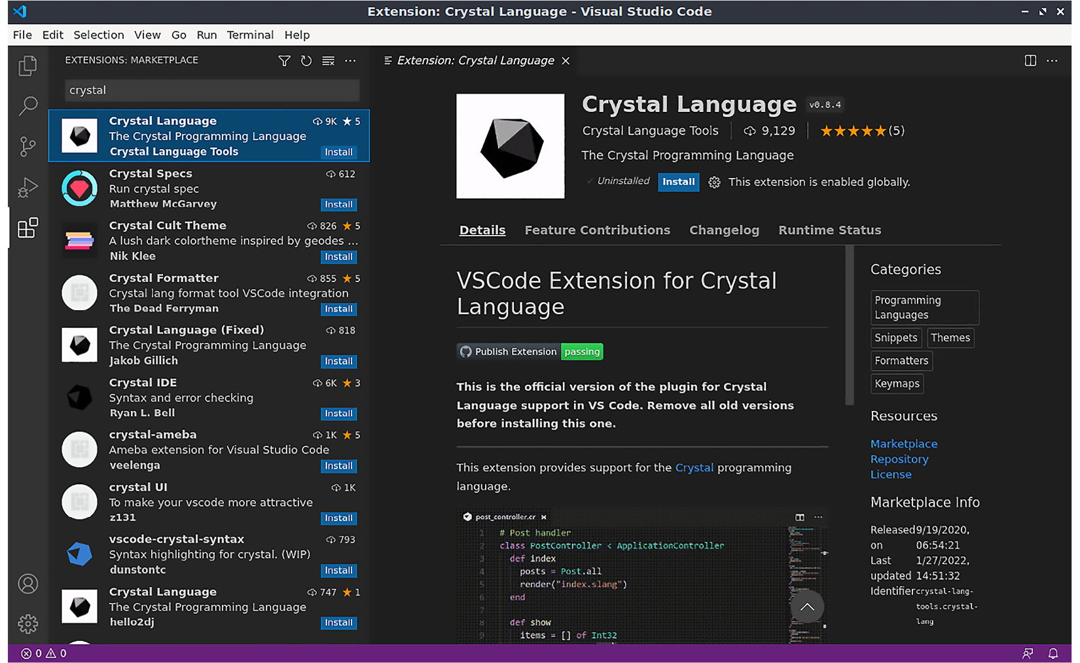
Task: Open the Help menu
Action: coord(297,35)
